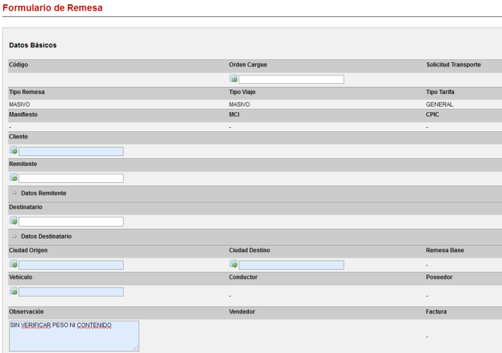This screenshot has height=353, width=502.
Task: Click into the Remitente text box
Action: (x=71, y=178)
